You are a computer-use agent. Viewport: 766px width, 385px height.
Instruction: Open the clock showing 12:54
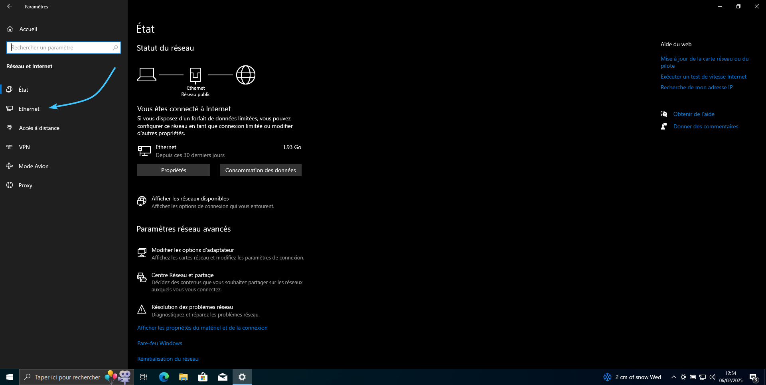(x=731, y=377)
